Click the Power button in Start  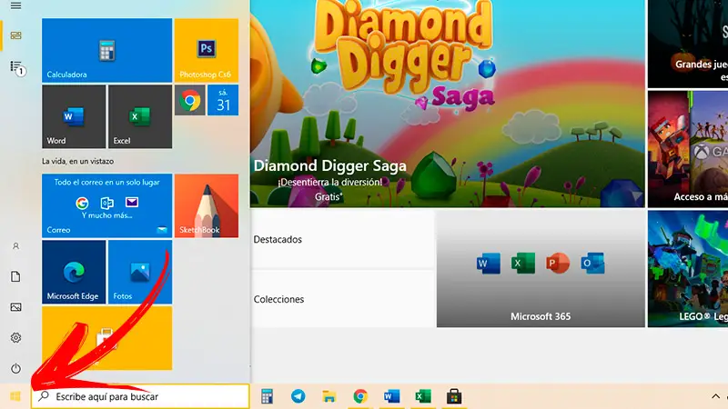click(x=15, y=369)
